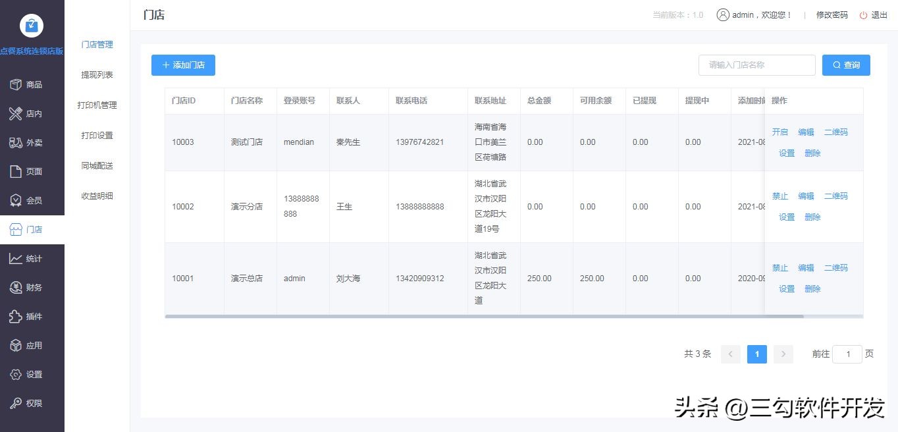The image size is (898, 432).
Task: Click 编辑 for store 10002
Action: (x=806, y=196)
